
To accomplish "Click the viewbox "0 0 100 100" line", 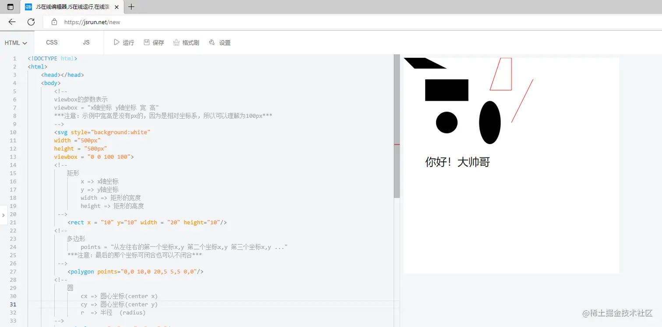I will (x=94, y=157).
